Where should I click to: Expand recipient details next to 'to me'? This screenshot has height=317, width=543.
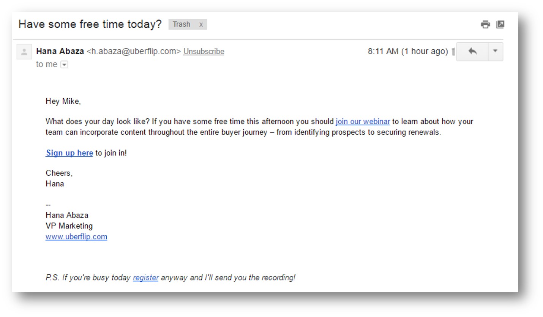click(x=64, y=64)
